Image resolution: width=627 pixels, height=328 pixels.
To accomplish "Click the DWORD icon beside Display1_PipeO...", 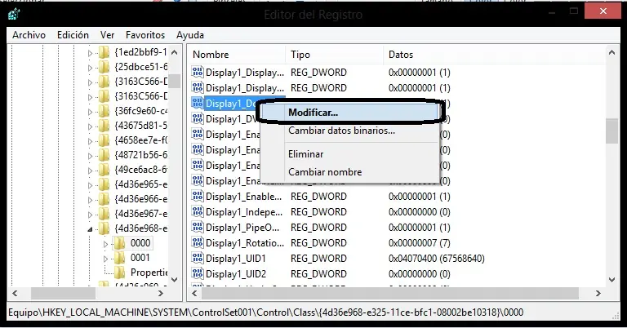I will click(x=198, y=228).
